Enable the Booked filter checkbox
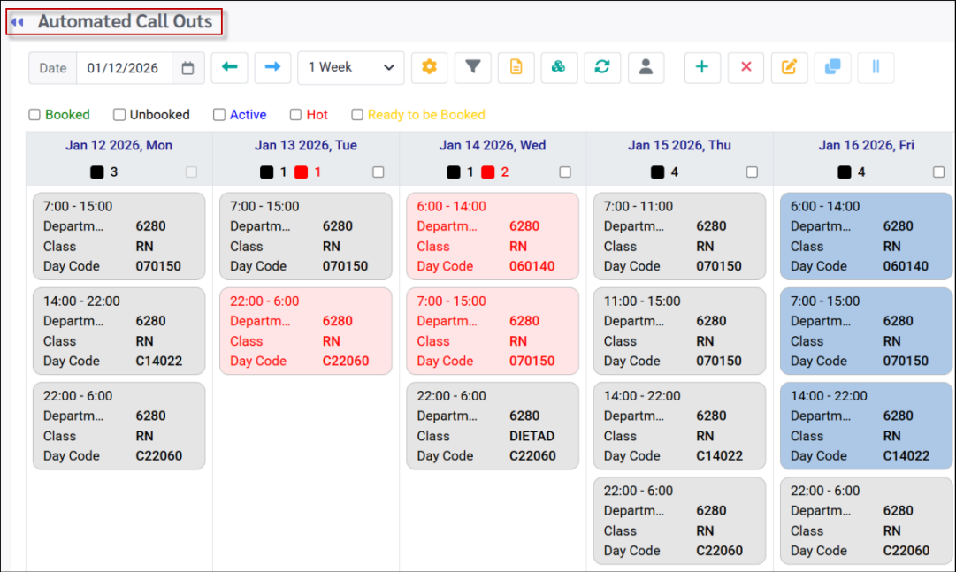 pyautogui.click(x=34, y=115)
